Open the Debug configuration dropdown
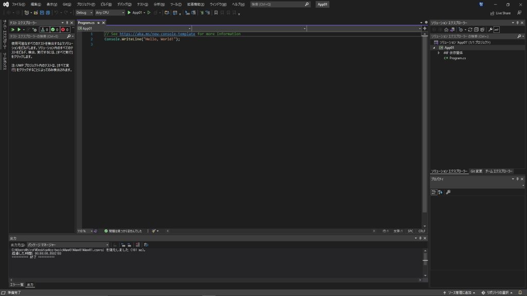 (x=84, y=12)
